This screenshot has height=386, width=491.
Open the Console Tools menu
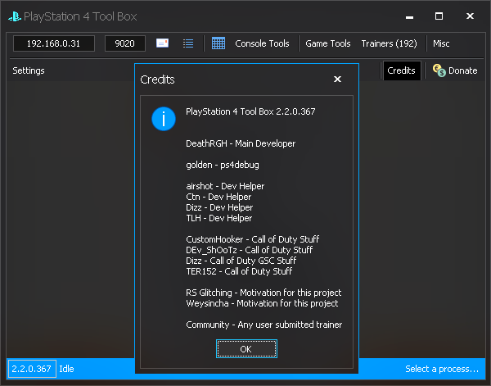(x=262, y=43)
